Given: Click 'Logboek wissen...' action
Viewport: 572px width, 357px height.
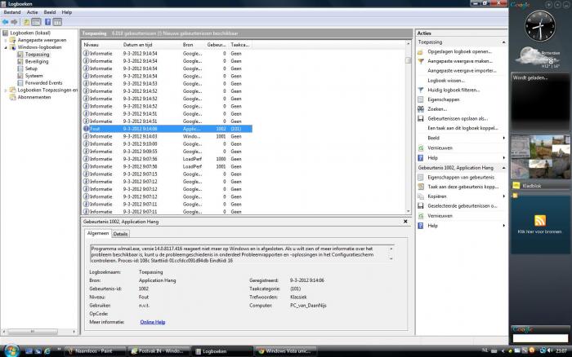Looking at the screenshot, I should pos(445,80).
